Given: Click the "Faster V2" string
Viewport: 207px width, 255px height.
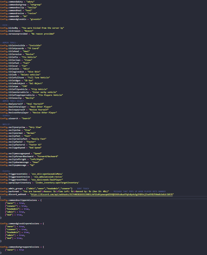Looking at the screenshot, I should coord(35,145).
